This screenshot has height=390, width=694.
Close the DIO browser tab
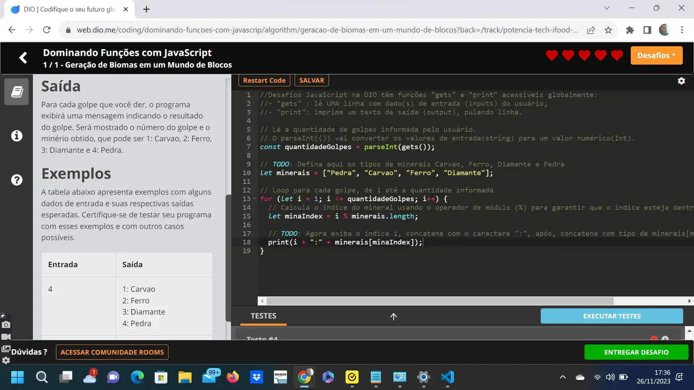[x=126, y=9]
